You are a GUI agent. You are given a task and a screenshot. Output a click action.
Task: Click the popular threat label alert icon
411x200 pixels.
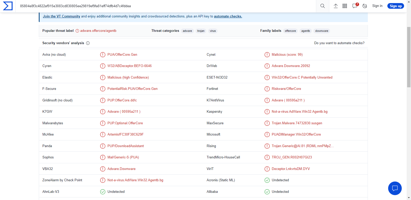click(77, 31)
